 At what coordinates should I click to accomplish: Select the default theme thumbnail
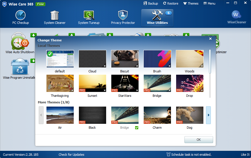point(60,59)
